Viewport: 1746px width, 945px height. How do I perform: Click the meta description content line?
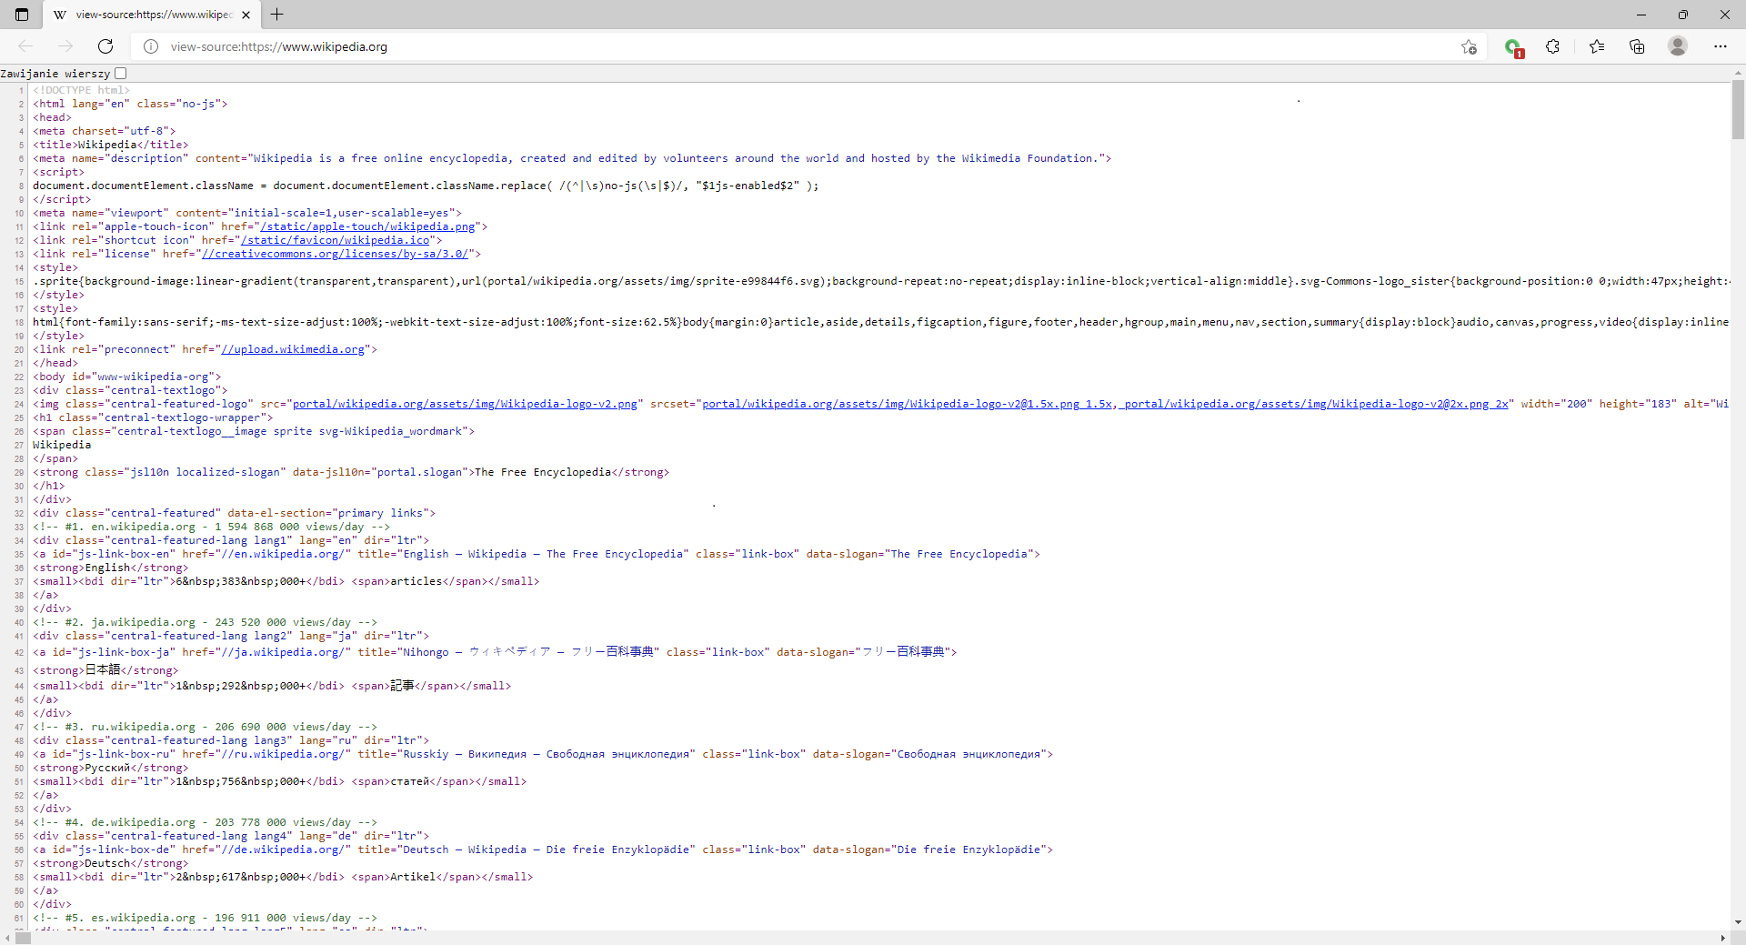click(x=572, y=158)
